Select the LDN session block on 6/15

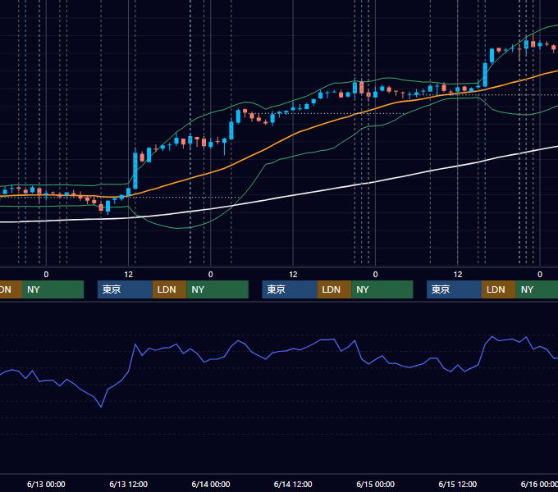(499, 289)
